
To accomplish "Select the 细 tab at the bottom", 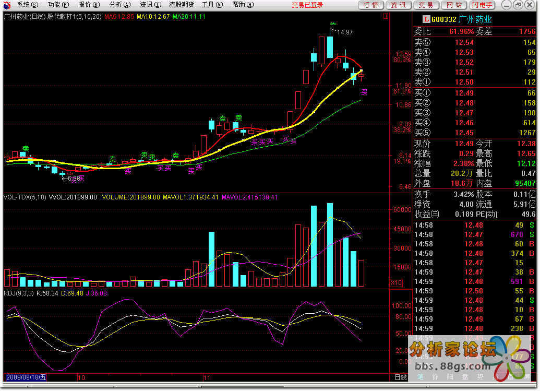I will pyautogui.click(x=450, y=377).
